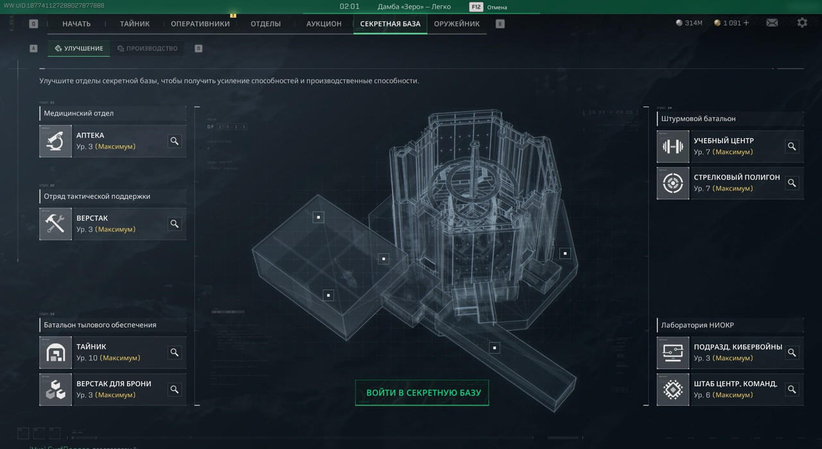Click the ВЕРСТАК hammer and wrench icon
Image resolution: width=822 pixels, height=449 pixels.
[56, 224]
